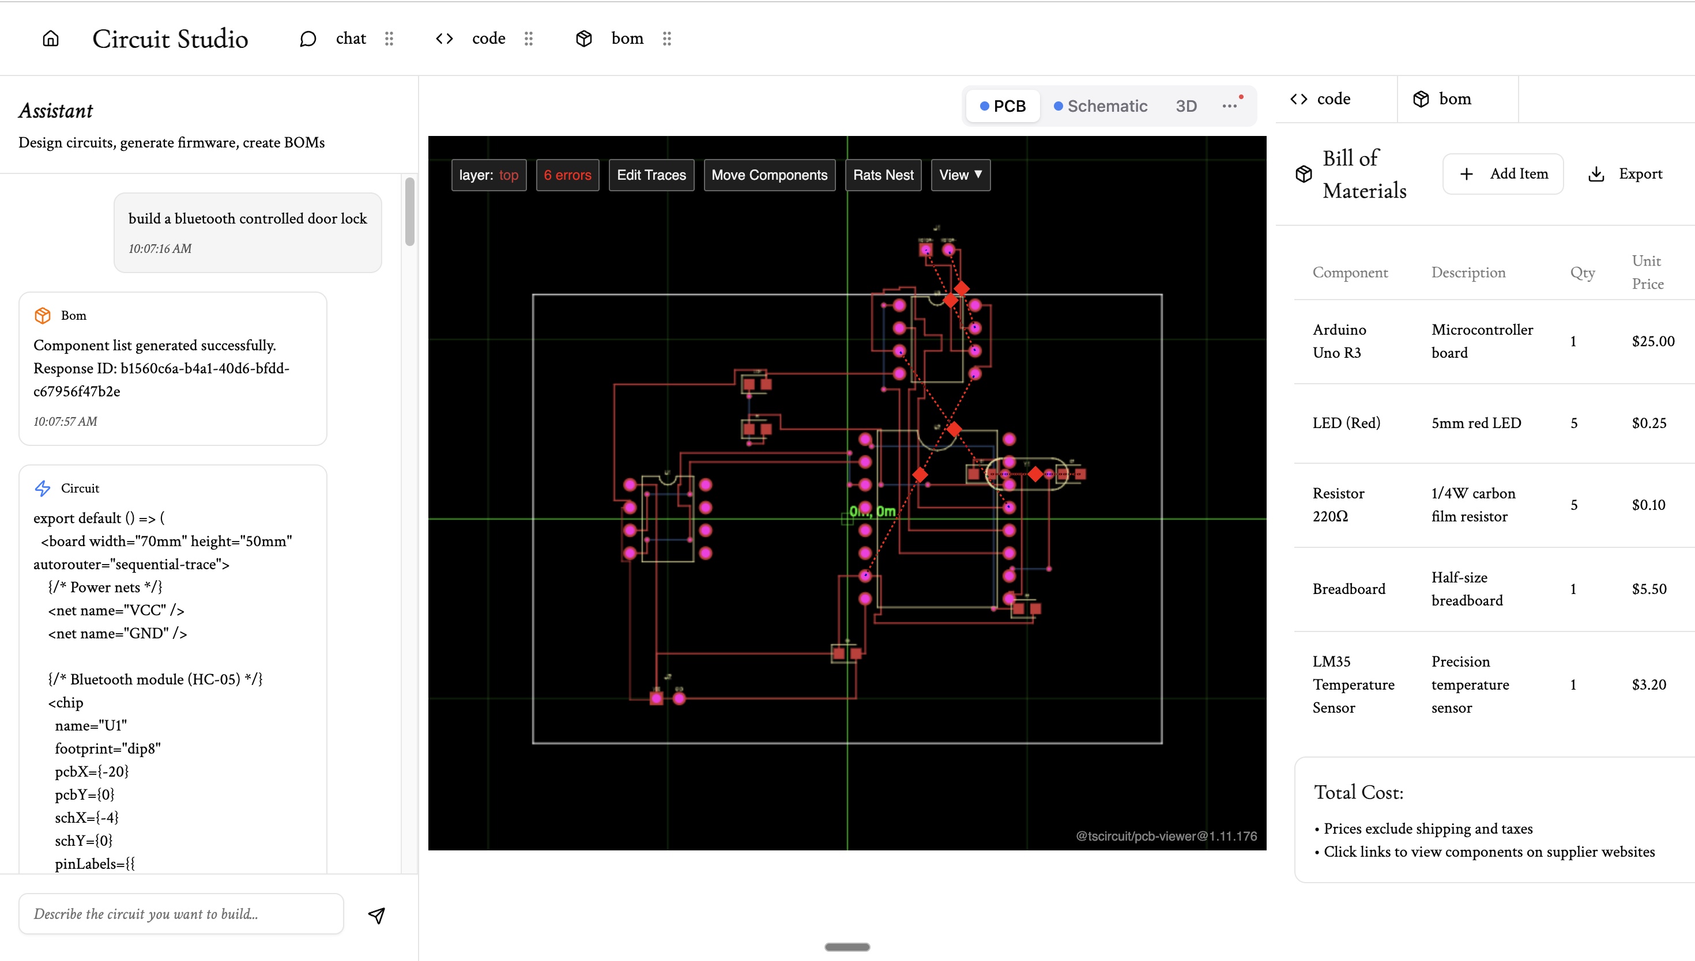Viewport: 1695px width, 961px height.
Task: Click the Export download icon
Action: [1596, 174]
